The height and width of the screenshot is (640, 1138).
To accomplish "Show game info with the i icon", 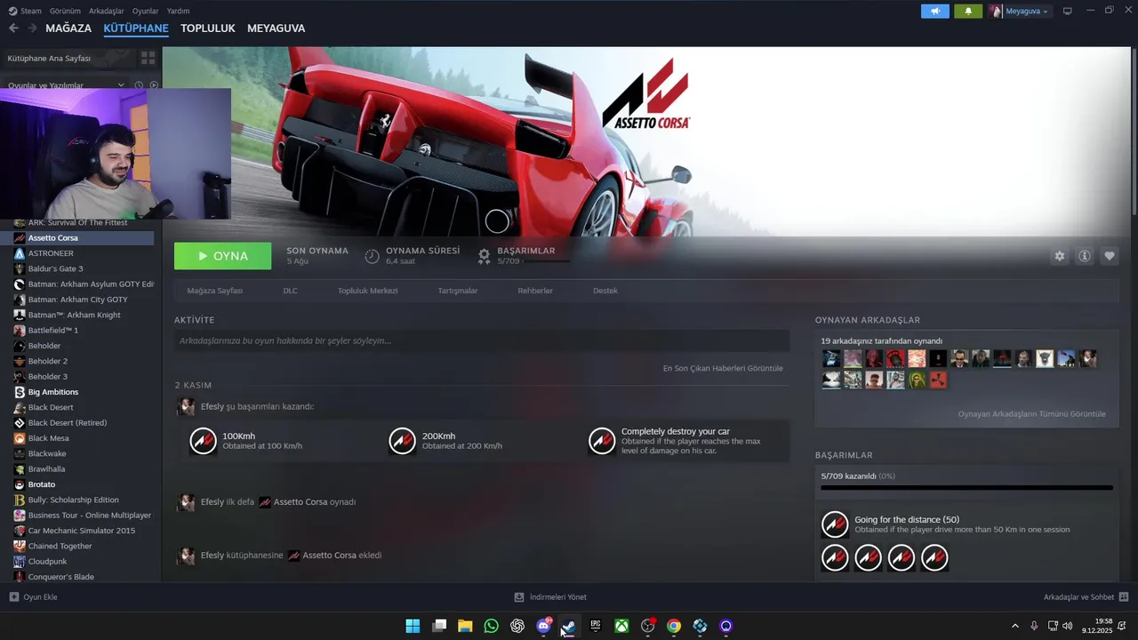I will click(x=1085, y=256).
